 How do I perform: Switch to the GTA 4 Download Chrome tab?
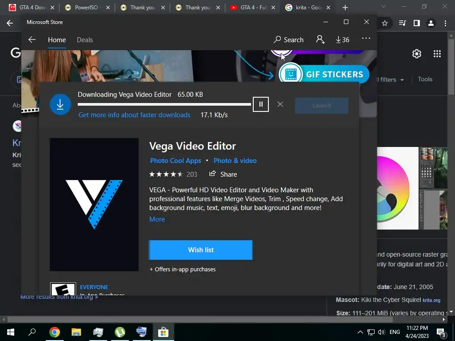(x=32, y=8)
